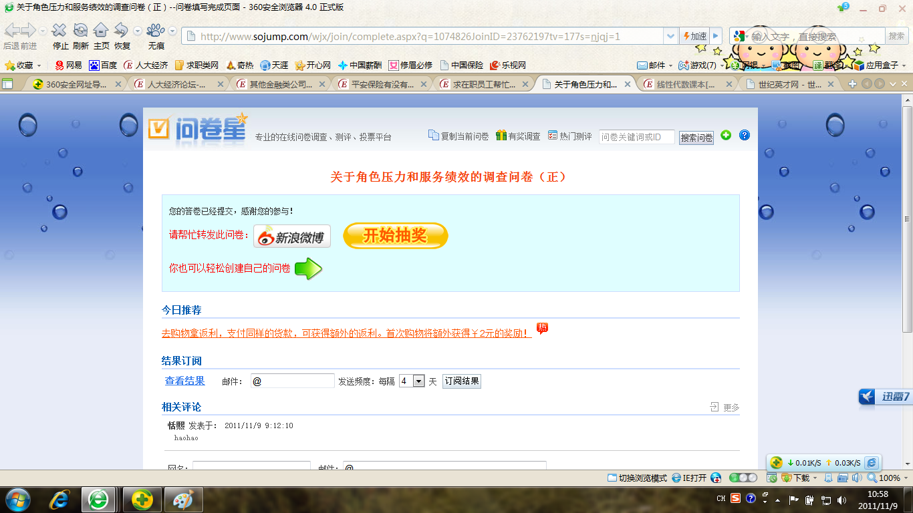Screen dimensions: 913x513
Task: Click the 热门测评 link
Action: (569, 136)
